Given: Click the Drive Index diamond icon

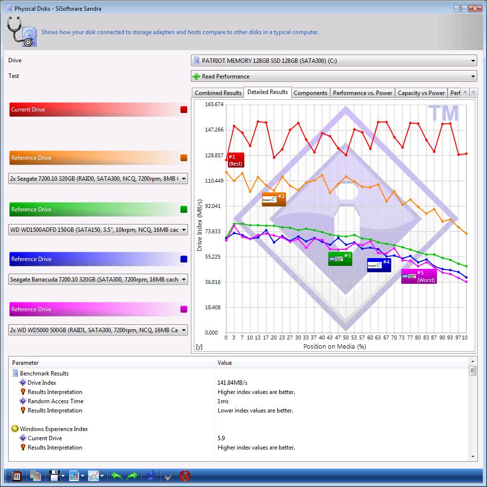Looking at the screenshot, I should (x=23, y=382).
